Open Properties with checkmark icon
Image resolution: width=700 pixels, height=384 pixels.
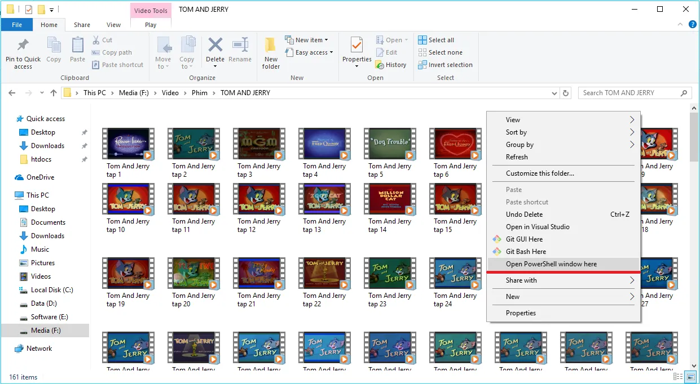coord(356,45)
